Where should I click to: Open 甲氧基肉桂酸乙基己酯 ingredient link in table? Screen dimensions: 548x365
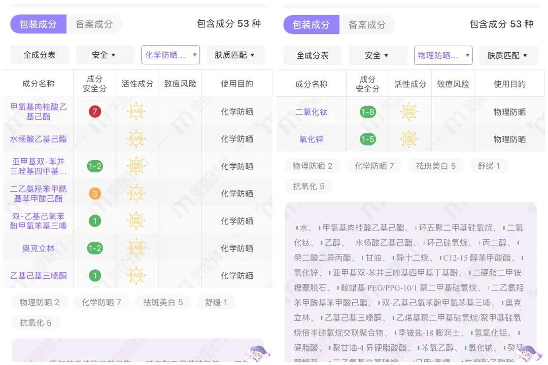39,112
